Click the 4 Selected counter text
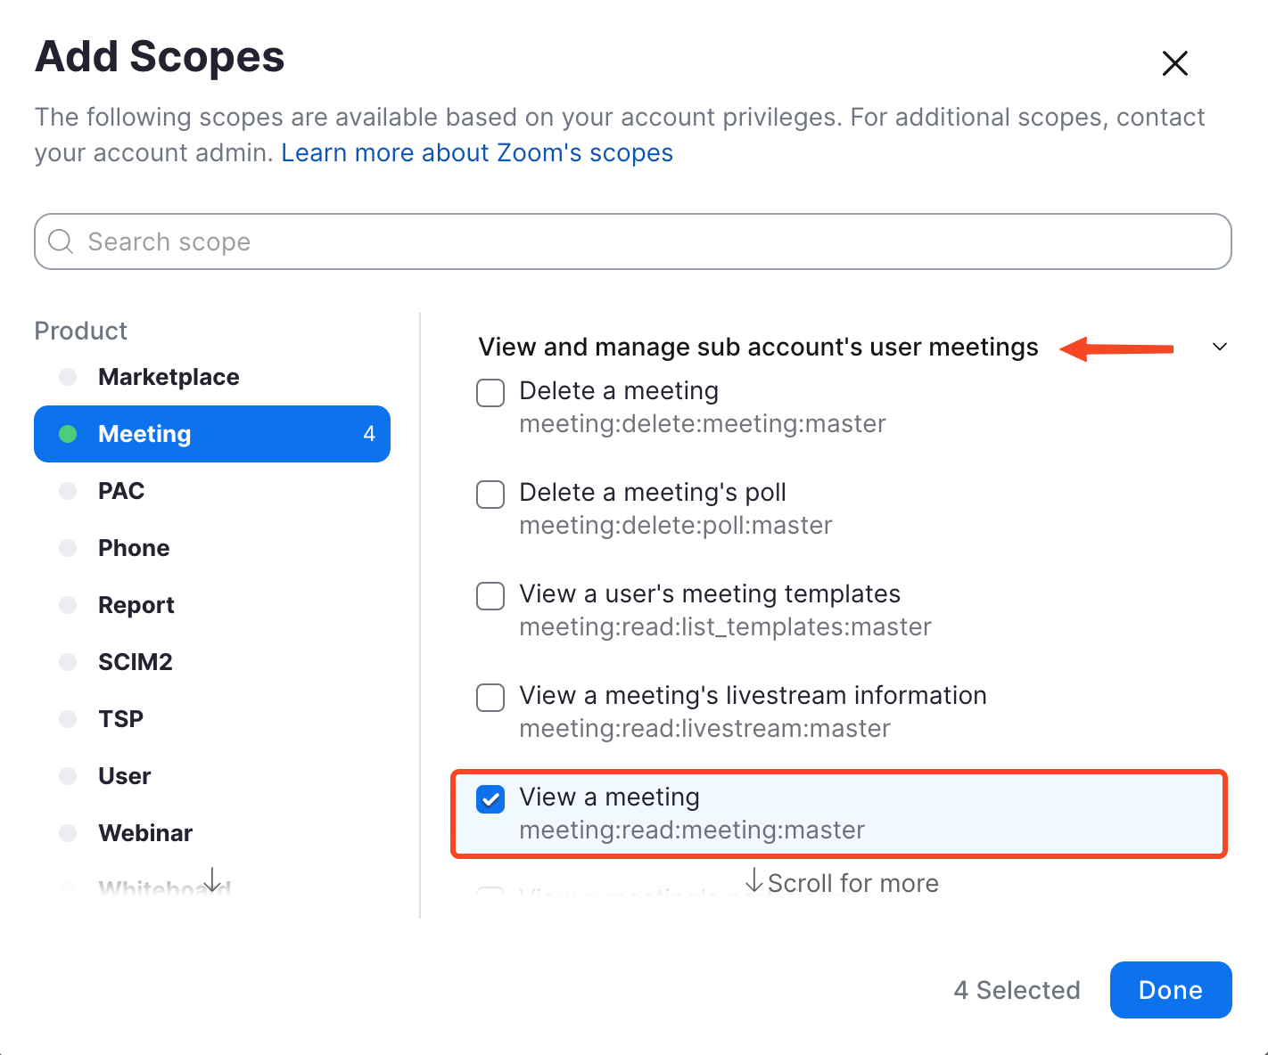Image resolution: width=1268 pixels, height=1055 pixels. [1017, 990]
